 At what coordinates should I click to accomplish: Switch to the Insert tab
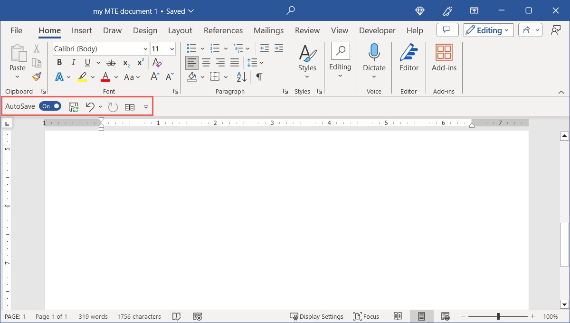81,30
